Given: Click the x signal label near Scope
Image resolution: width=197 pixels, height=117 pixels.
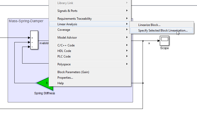Looking at the screenshot, I should coord(149,43).
